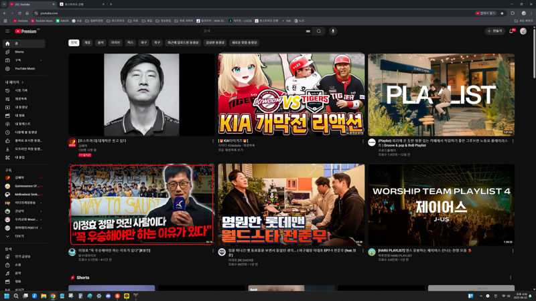The image size is (536, 301).
Task: Open more options for 이정효 video
Action: pos(213,251)
